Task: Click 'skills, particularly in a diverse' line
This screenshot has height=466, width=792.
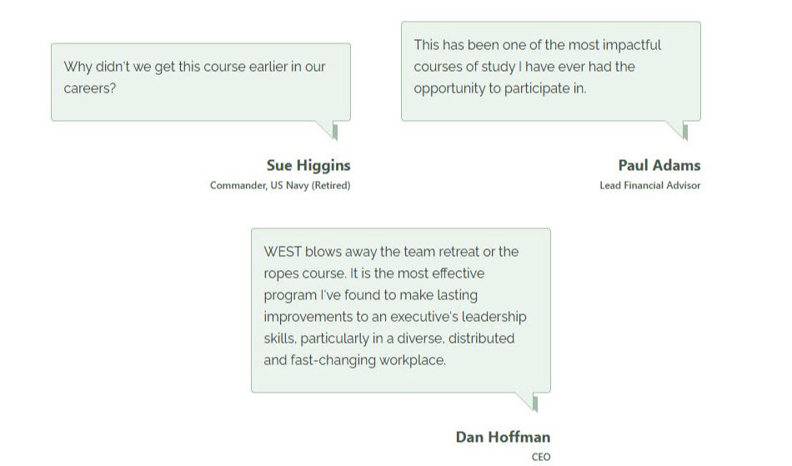Action: pyautogui.click(x=389, y=338)
